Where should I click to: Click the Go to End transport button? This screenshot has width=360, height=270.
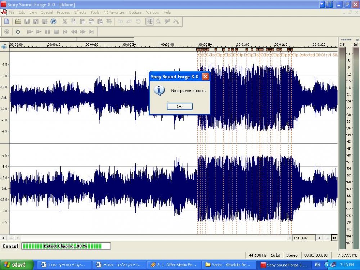pyautogui.click(x=91, y=32)
